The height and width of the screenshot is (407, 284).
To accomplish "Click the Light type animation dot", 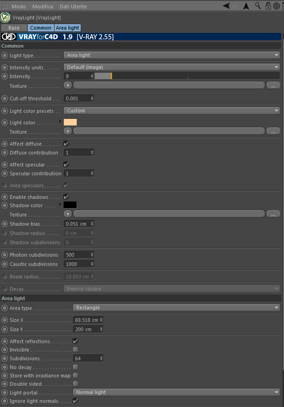I will click(x=5, y=55).
